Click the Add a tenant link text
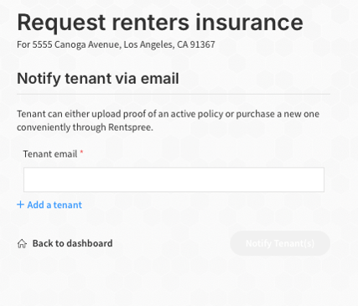The width and height of the screenshot is (358, 306). 54,205
